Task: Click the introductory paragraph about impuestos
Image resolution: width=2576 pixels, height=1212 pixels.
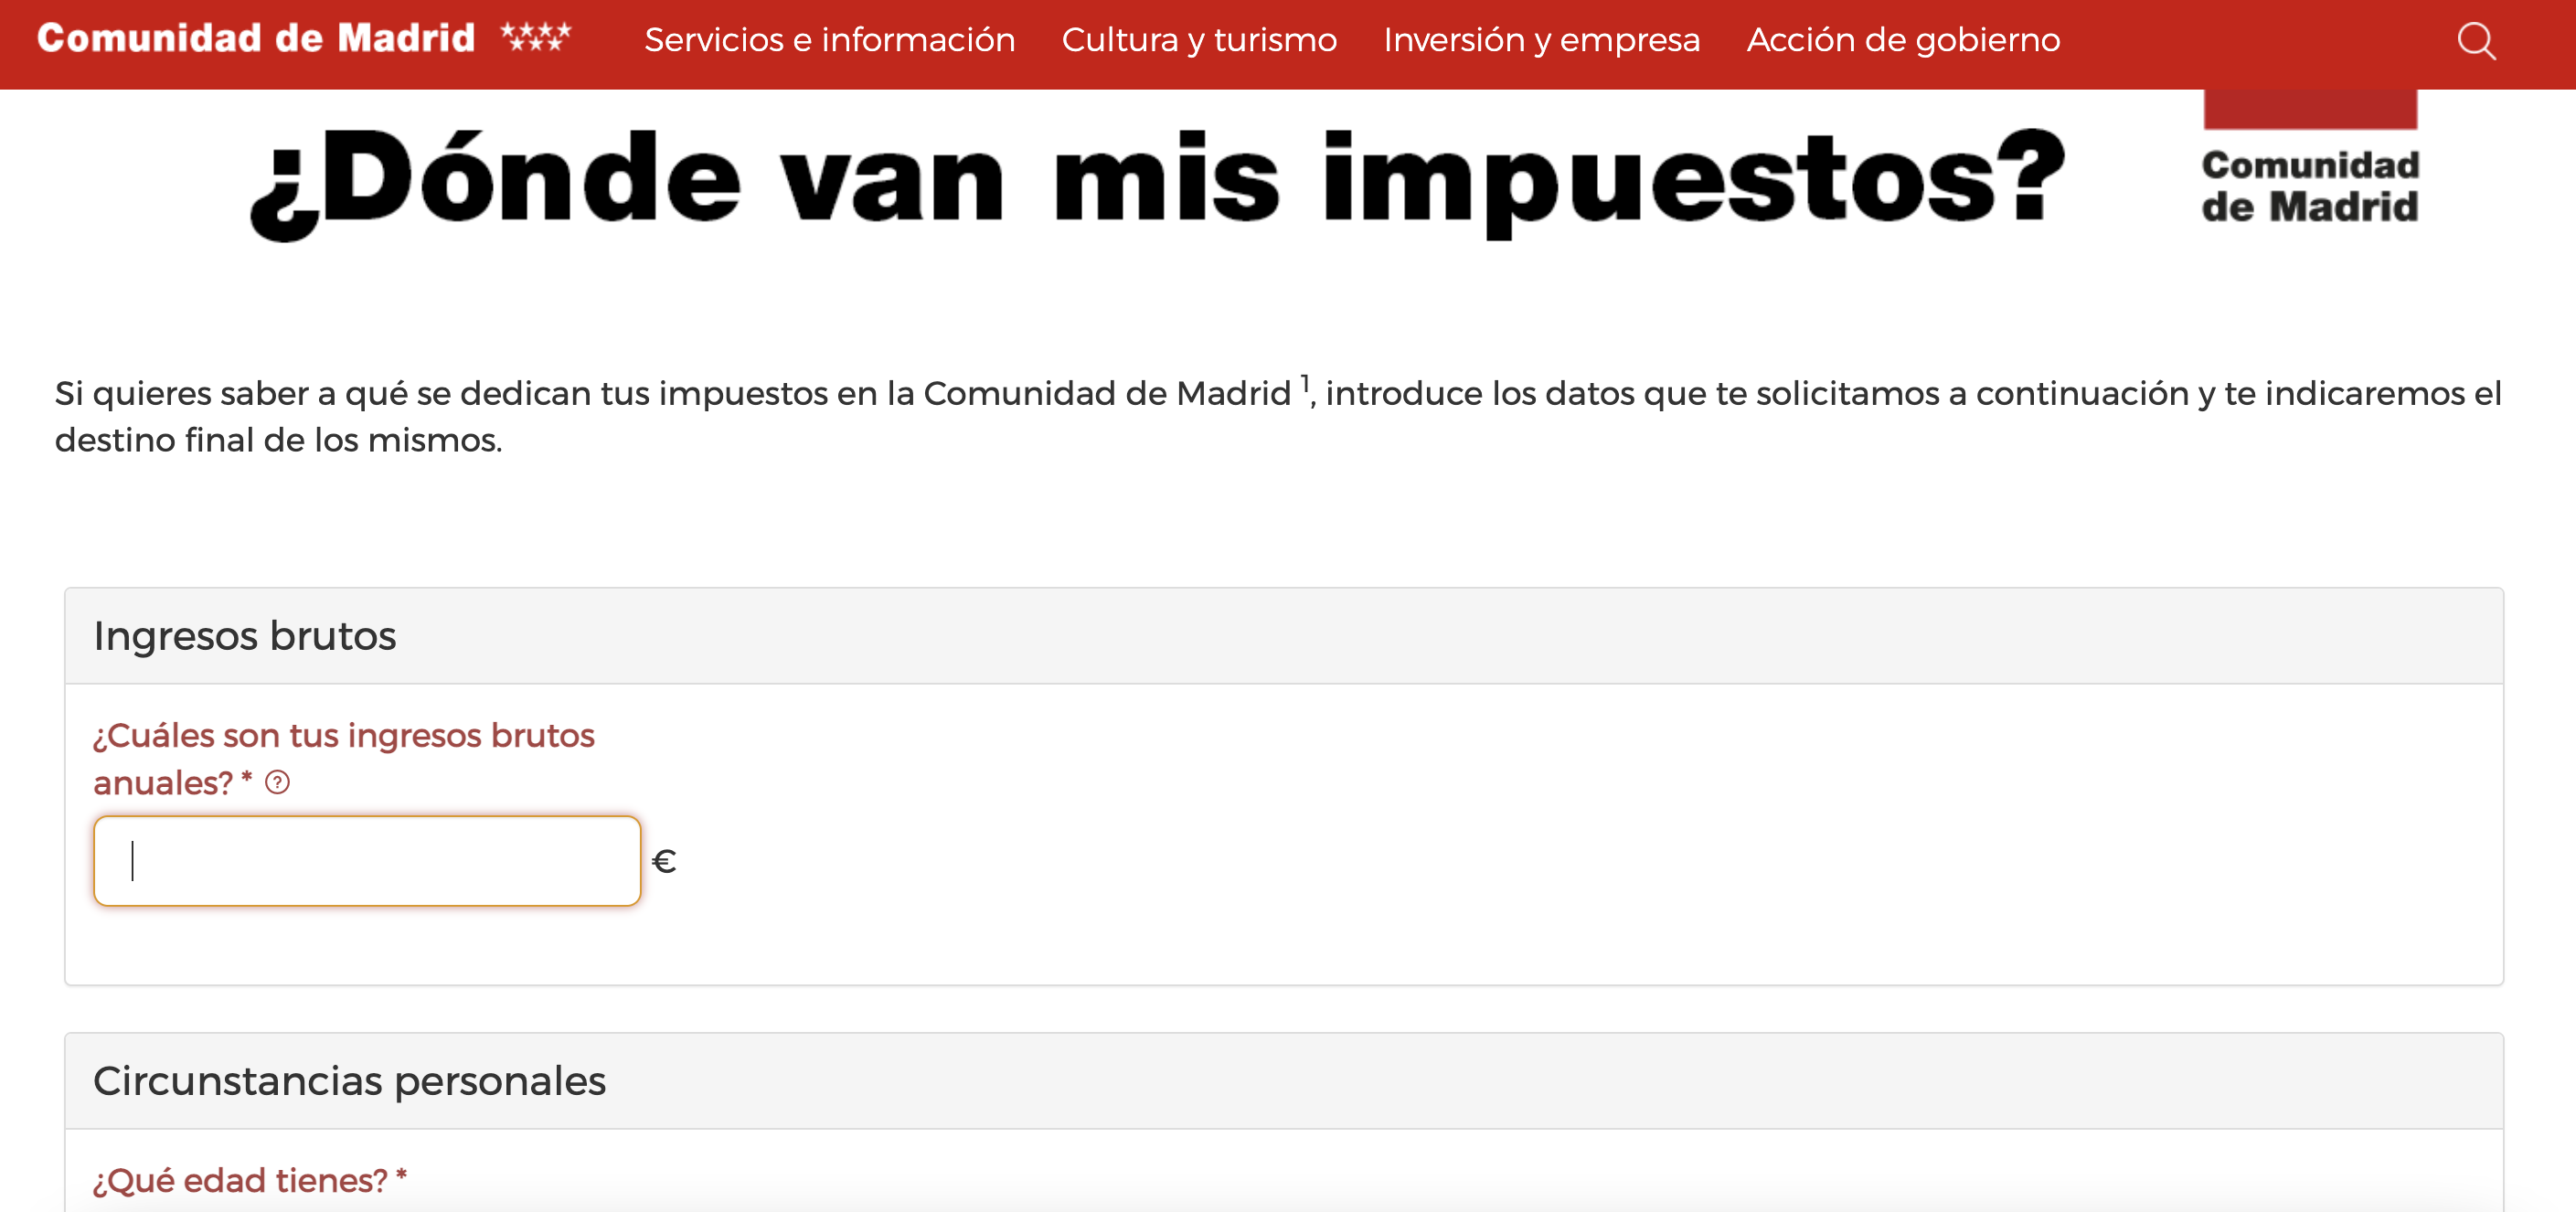Action: [x=1278, y=416]
